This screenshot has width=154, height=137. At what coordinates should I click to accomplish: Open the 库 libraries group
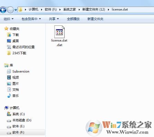(11, 65)
